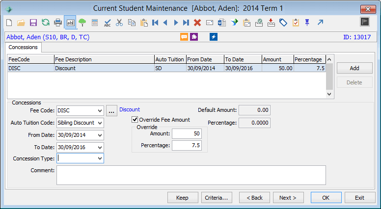The image size is (381, 209).
Task: Click the OK button
Action: 326,198
